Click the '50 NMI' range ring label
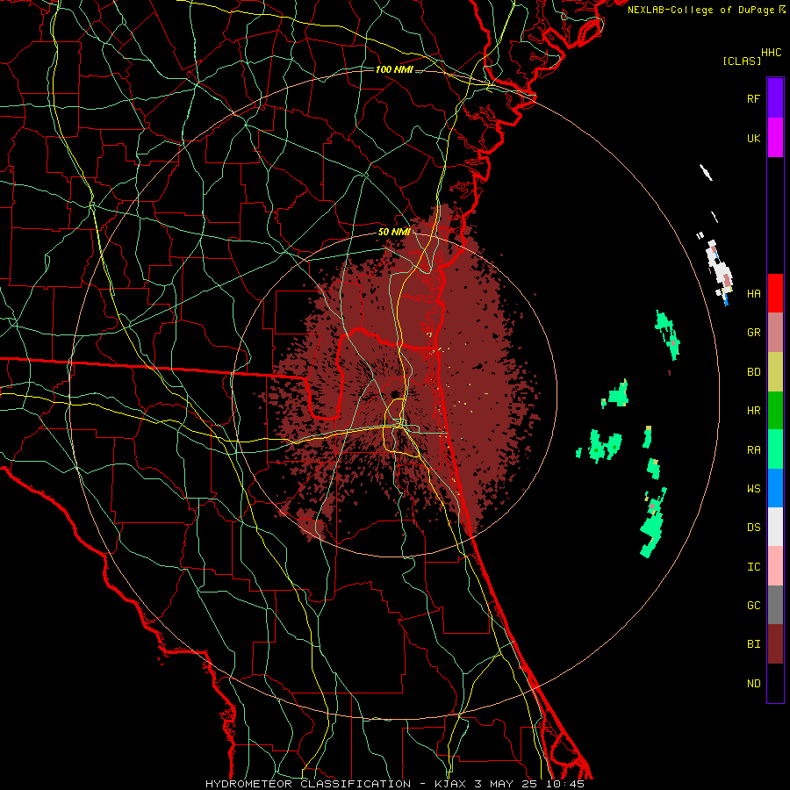790x790 pixels. [x=394, y=232]
